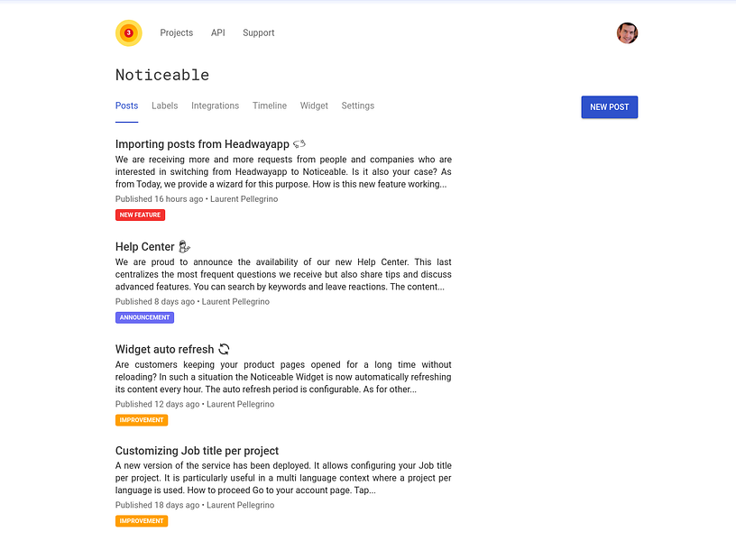
Task: Switch to the Labels tab
Action: (x=165, y=105)
